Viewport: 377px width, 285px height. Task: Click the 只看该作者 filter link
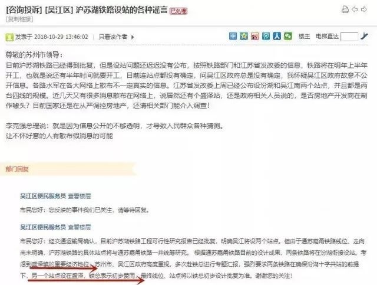click(x=113, y=37)
